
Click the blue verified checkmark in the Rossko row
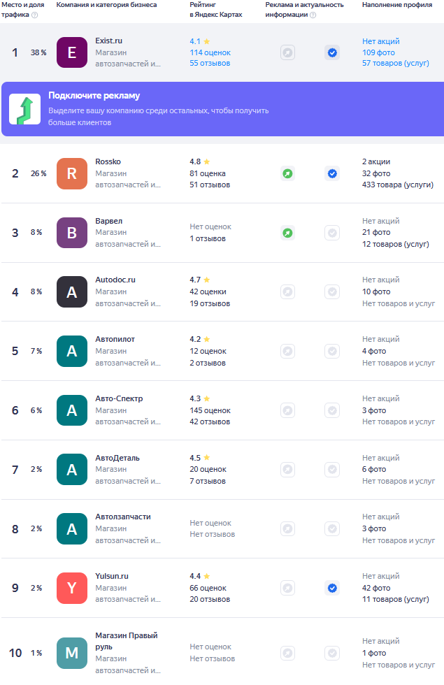[x=332, y=173]
